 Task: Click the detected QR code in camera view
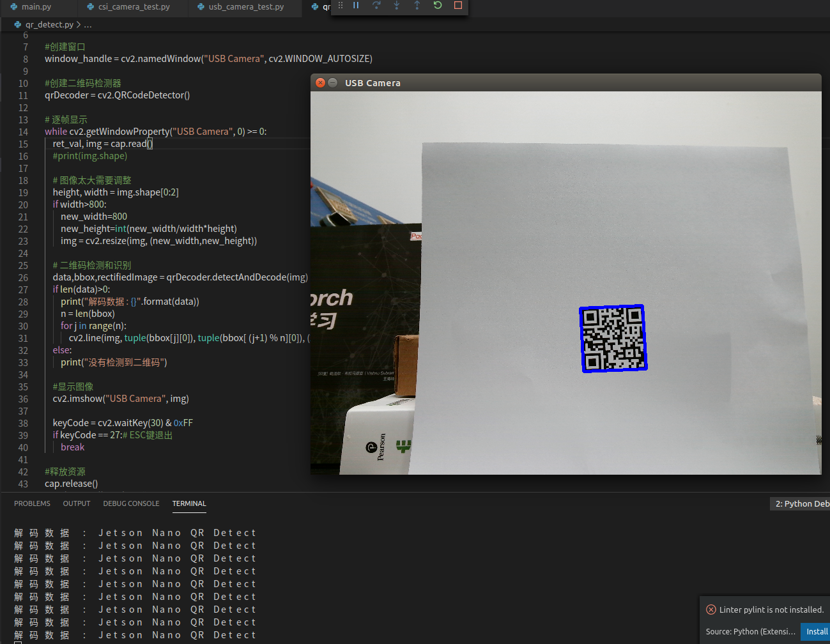click(613, 339)
